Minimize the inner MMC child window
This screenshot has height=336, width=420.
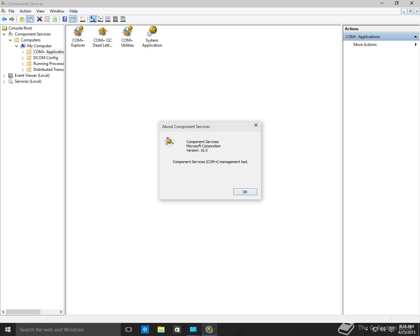(x=404, y=11)
